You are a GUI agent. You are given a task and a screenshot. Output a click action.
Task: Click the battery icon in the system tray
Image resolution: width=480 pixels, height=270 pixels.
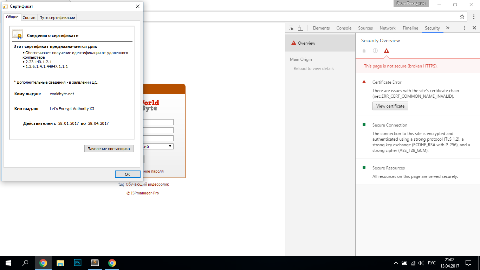[404, 263]
